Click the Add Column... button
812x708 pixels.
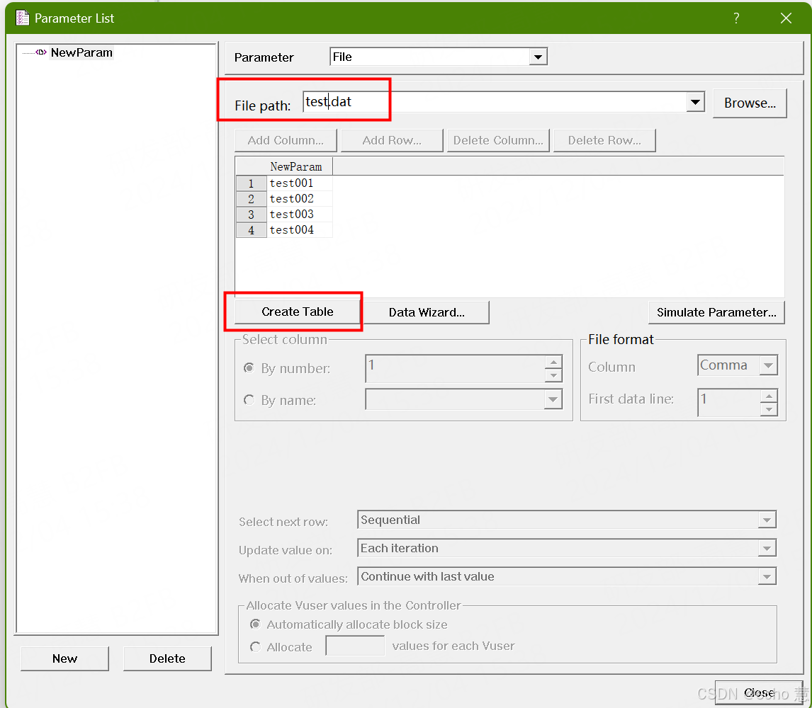coord(286,140)
